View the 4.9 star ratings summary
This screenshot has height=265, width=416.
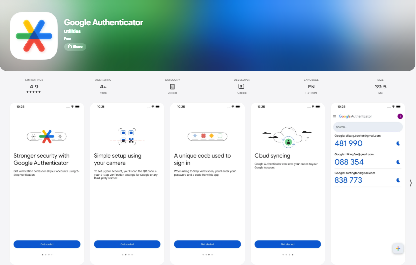pyautogui.click(x=34, y=87)
